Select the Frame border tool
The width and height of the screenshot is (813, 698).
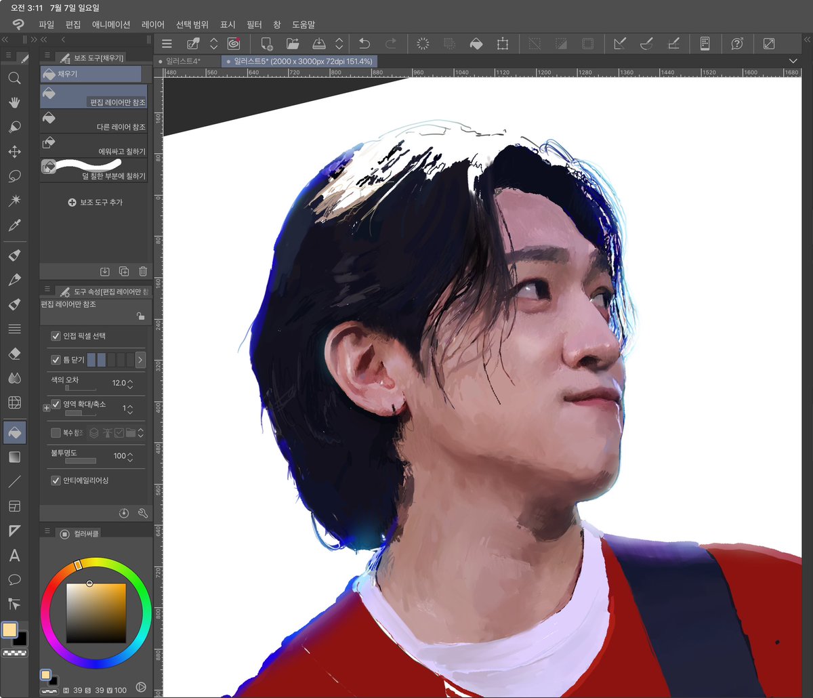coord(14,506)
